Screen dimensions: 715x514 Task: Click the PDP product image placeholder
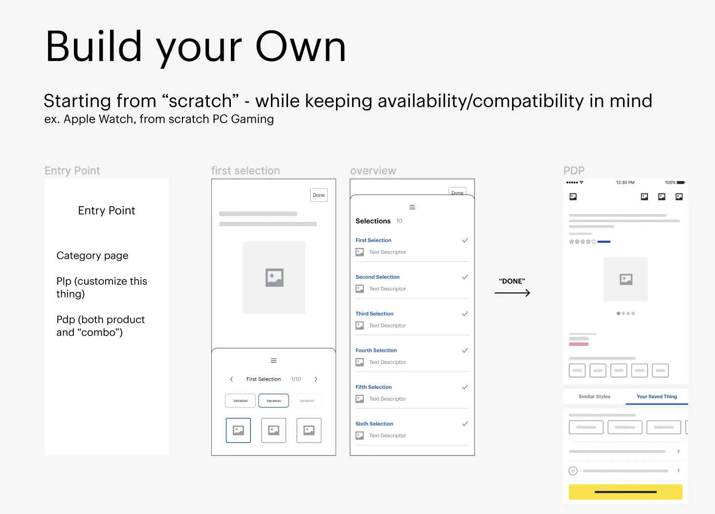626,279
